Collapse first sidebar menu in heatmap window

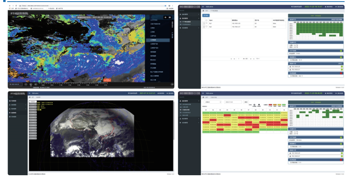[190, 101]
